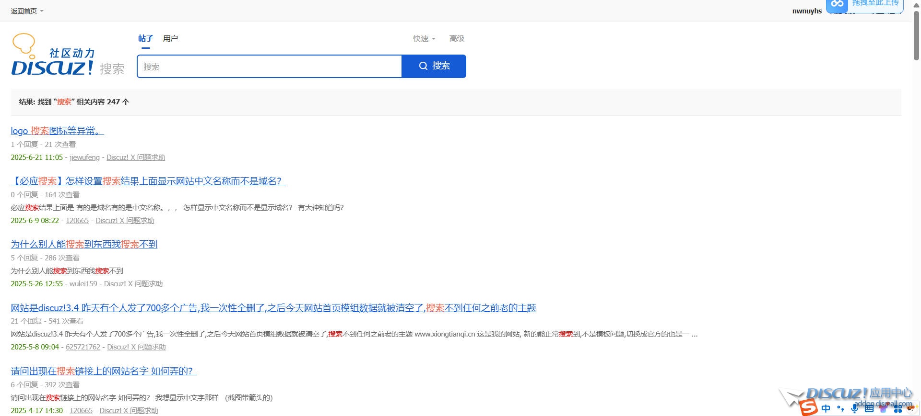
Task: Open the Sogou soft keyboard icon
Action: [869, 408]
